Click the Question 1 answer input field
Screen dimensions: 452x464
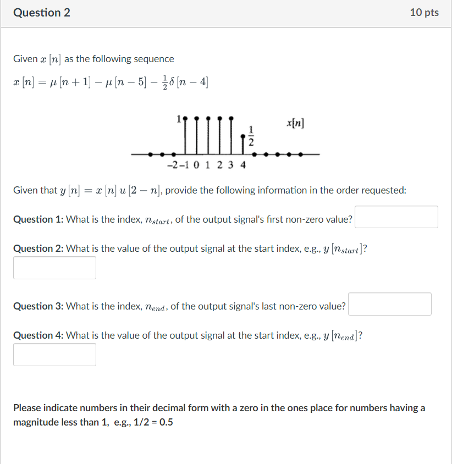[x=396, y=217]
